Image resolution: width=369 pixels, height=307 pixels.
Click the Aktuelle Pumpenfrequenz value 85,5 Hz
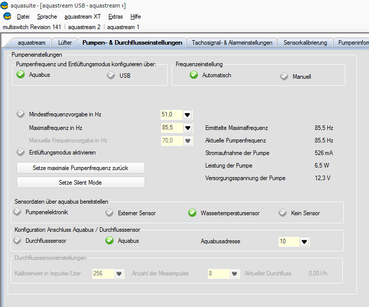click(324, 140)
